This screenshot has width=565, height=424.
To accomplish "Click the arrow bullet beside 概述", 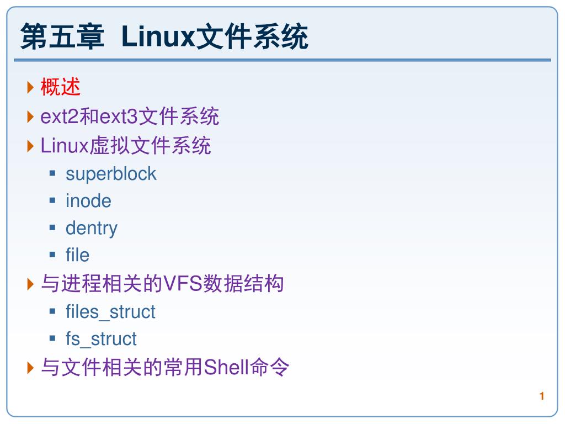I will click(31, 87).
